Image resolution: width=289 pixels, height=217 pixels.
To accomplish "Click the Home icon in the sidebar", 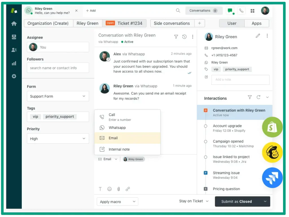I will pyautogui.click(x=14, y=24).
